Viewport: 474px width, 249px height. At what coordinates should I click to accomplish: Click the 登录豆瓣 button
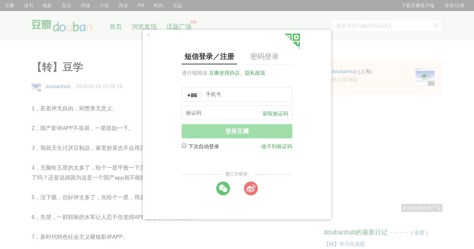click(x=237, y=131)
